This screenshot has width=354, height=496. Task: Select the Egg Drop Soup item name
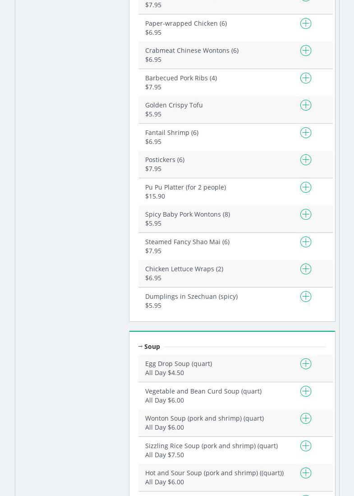(x=178, y=364)
